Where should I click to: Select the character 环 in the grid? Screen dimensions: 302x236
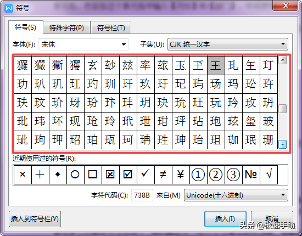pos(58,121)
